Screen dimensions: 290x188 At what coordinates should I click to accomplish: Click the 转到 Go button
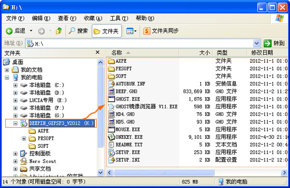point(274,43)
